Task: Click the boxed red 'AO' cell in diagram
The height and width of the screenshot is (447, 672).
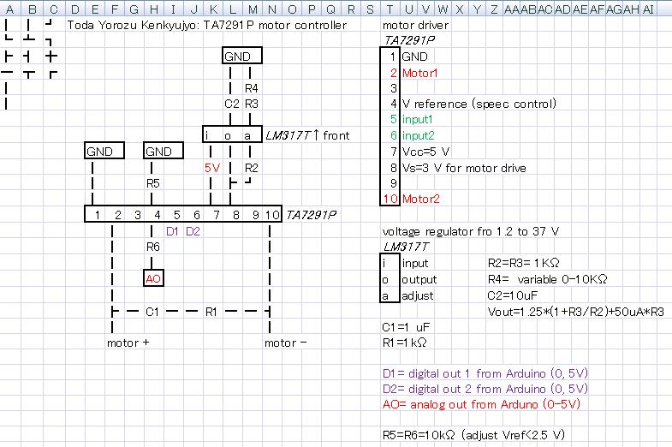Action: 153,278
